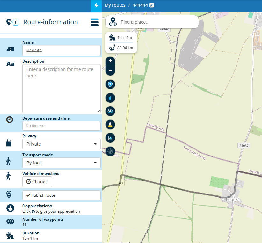
Task: Center map with the crosshair icon
Action: pyautogui.click(x=110, y=151)
